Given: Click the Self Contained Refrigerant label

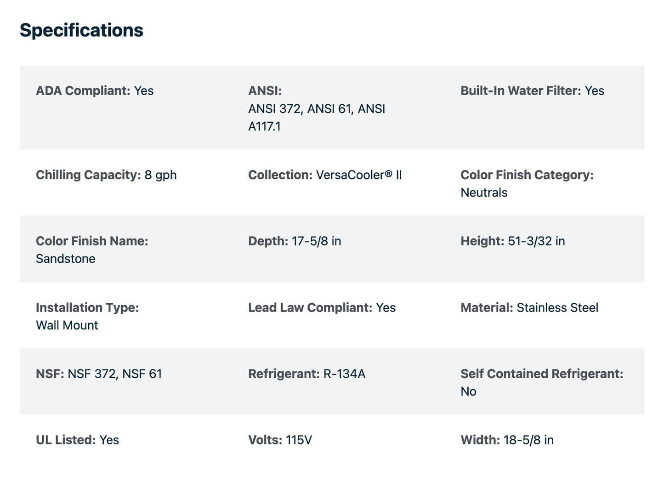Looking at the screenshot, I should point(542,374).
